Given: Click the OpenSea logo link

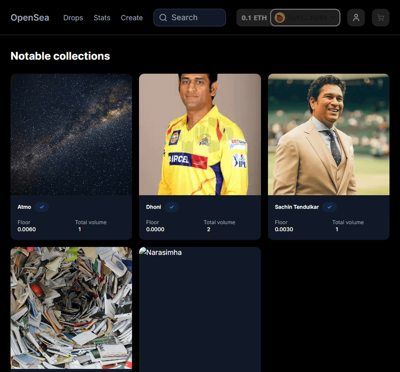Looking at the screenshot, I should tap(30, 18).
